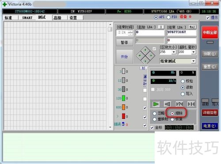Open the 标准 standard tab
The height and width of the screenshot is (164, 221).
(x=8, y=18)
